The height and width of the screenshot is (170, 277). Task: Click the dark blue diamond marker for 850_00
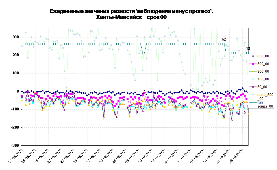point(253,56)
